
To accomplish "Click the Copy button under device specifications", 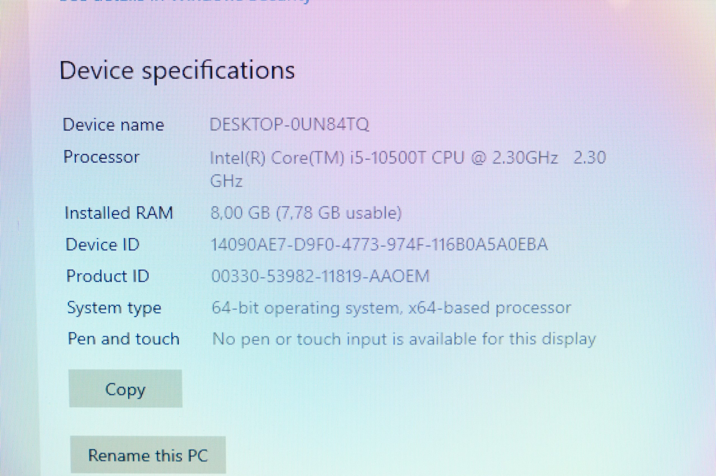I will click(x=125, y=388).
